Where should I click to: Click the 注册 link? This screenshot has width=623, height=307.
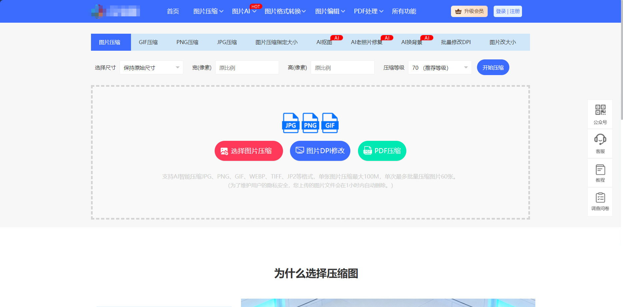click(x=515, y=11)
